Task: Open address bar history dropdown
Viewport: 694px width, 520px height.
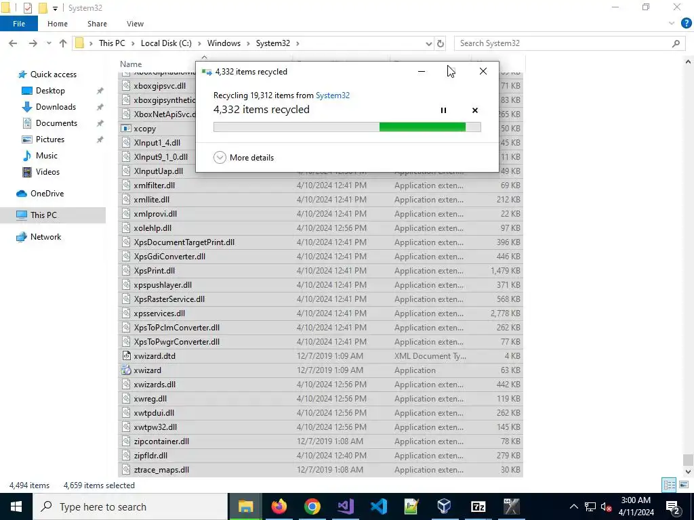Action: tap(428, 43)
